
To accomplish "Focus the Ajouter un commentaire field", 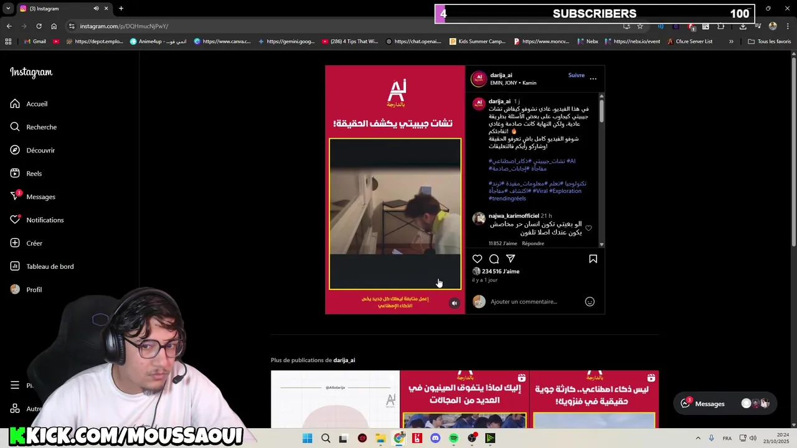I will 535,302.
